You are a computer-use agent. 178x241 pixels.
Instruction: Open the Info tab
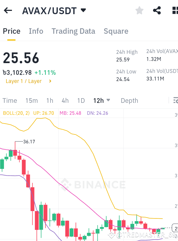[36, 31]
